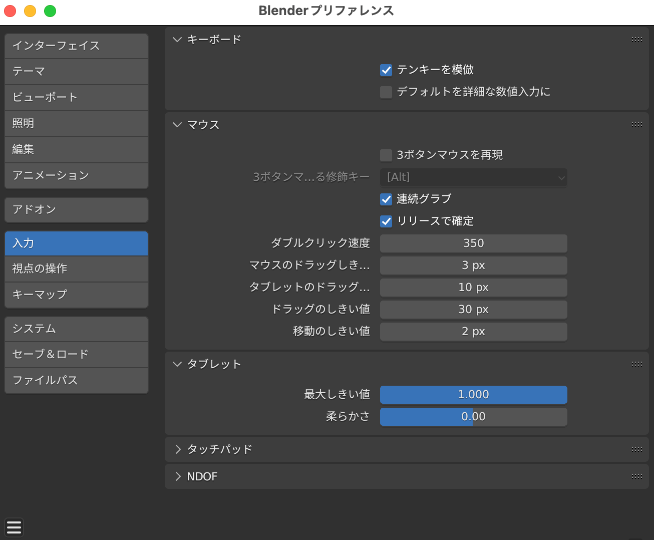The height and width of the screenshot is (540, 654).
Task: Open システム preferences tab
Action: (77, 329)
